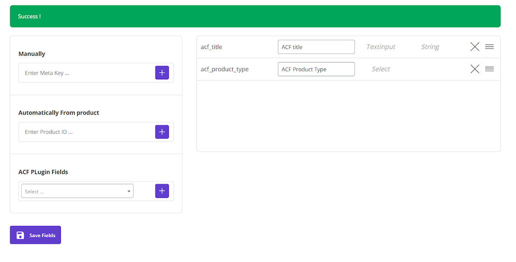Image resolution: width=516 pixels, height=262 pixels.
Task: Edit the ACF title label input
Action: pos(316,47)
